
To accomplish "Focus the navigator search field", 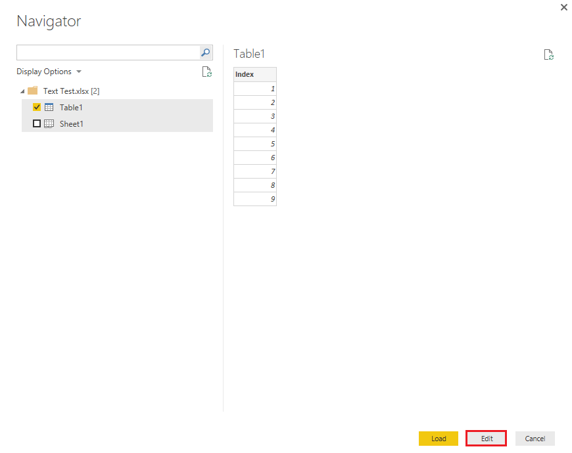I will (108, 53).
